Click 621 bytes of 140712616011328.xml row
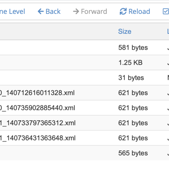This screenshot has width=169, height=169. click(x=133, y=93)
